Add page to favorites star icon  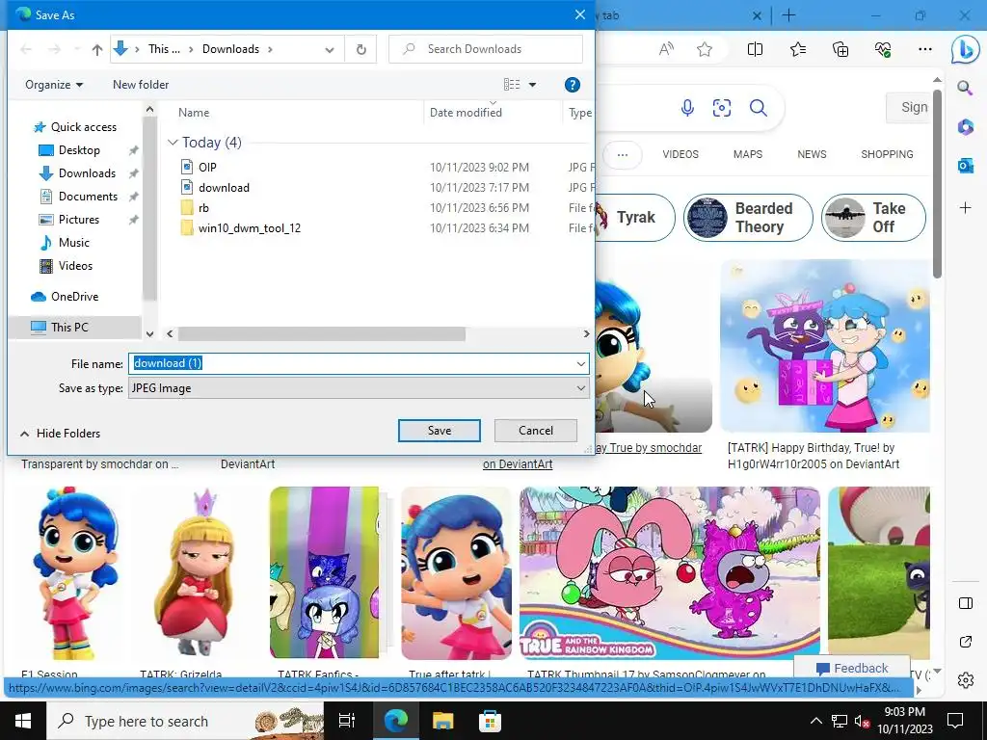click(705, 49)
